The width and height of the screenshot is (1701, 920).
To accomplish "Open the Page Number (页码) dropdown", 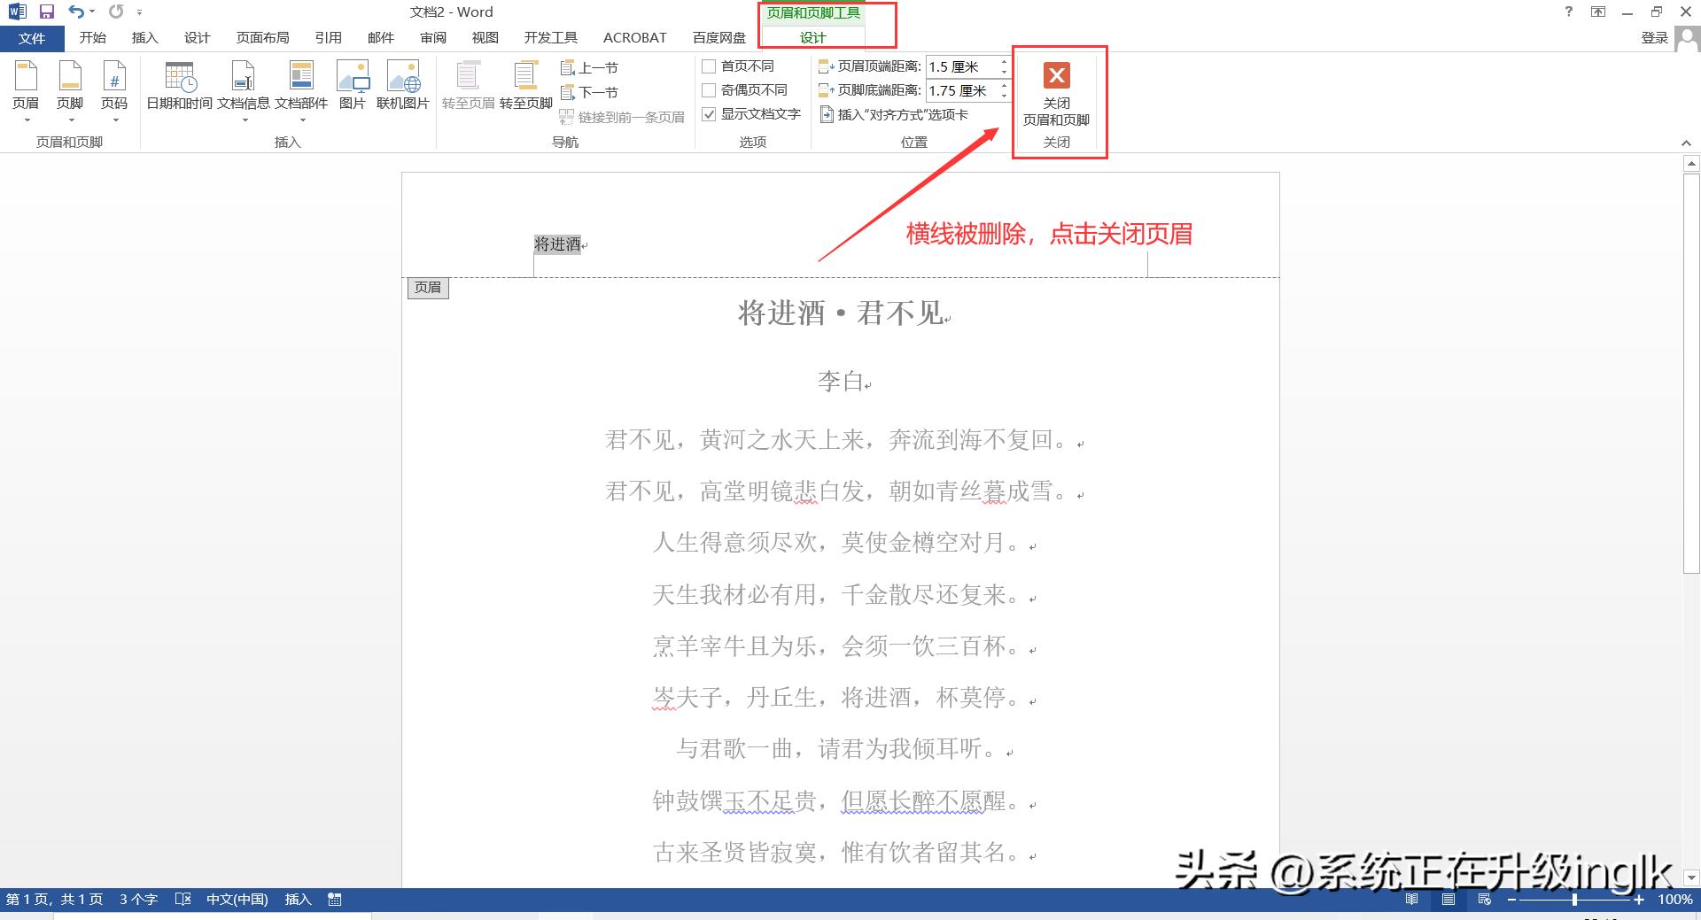I will [114, 89].
